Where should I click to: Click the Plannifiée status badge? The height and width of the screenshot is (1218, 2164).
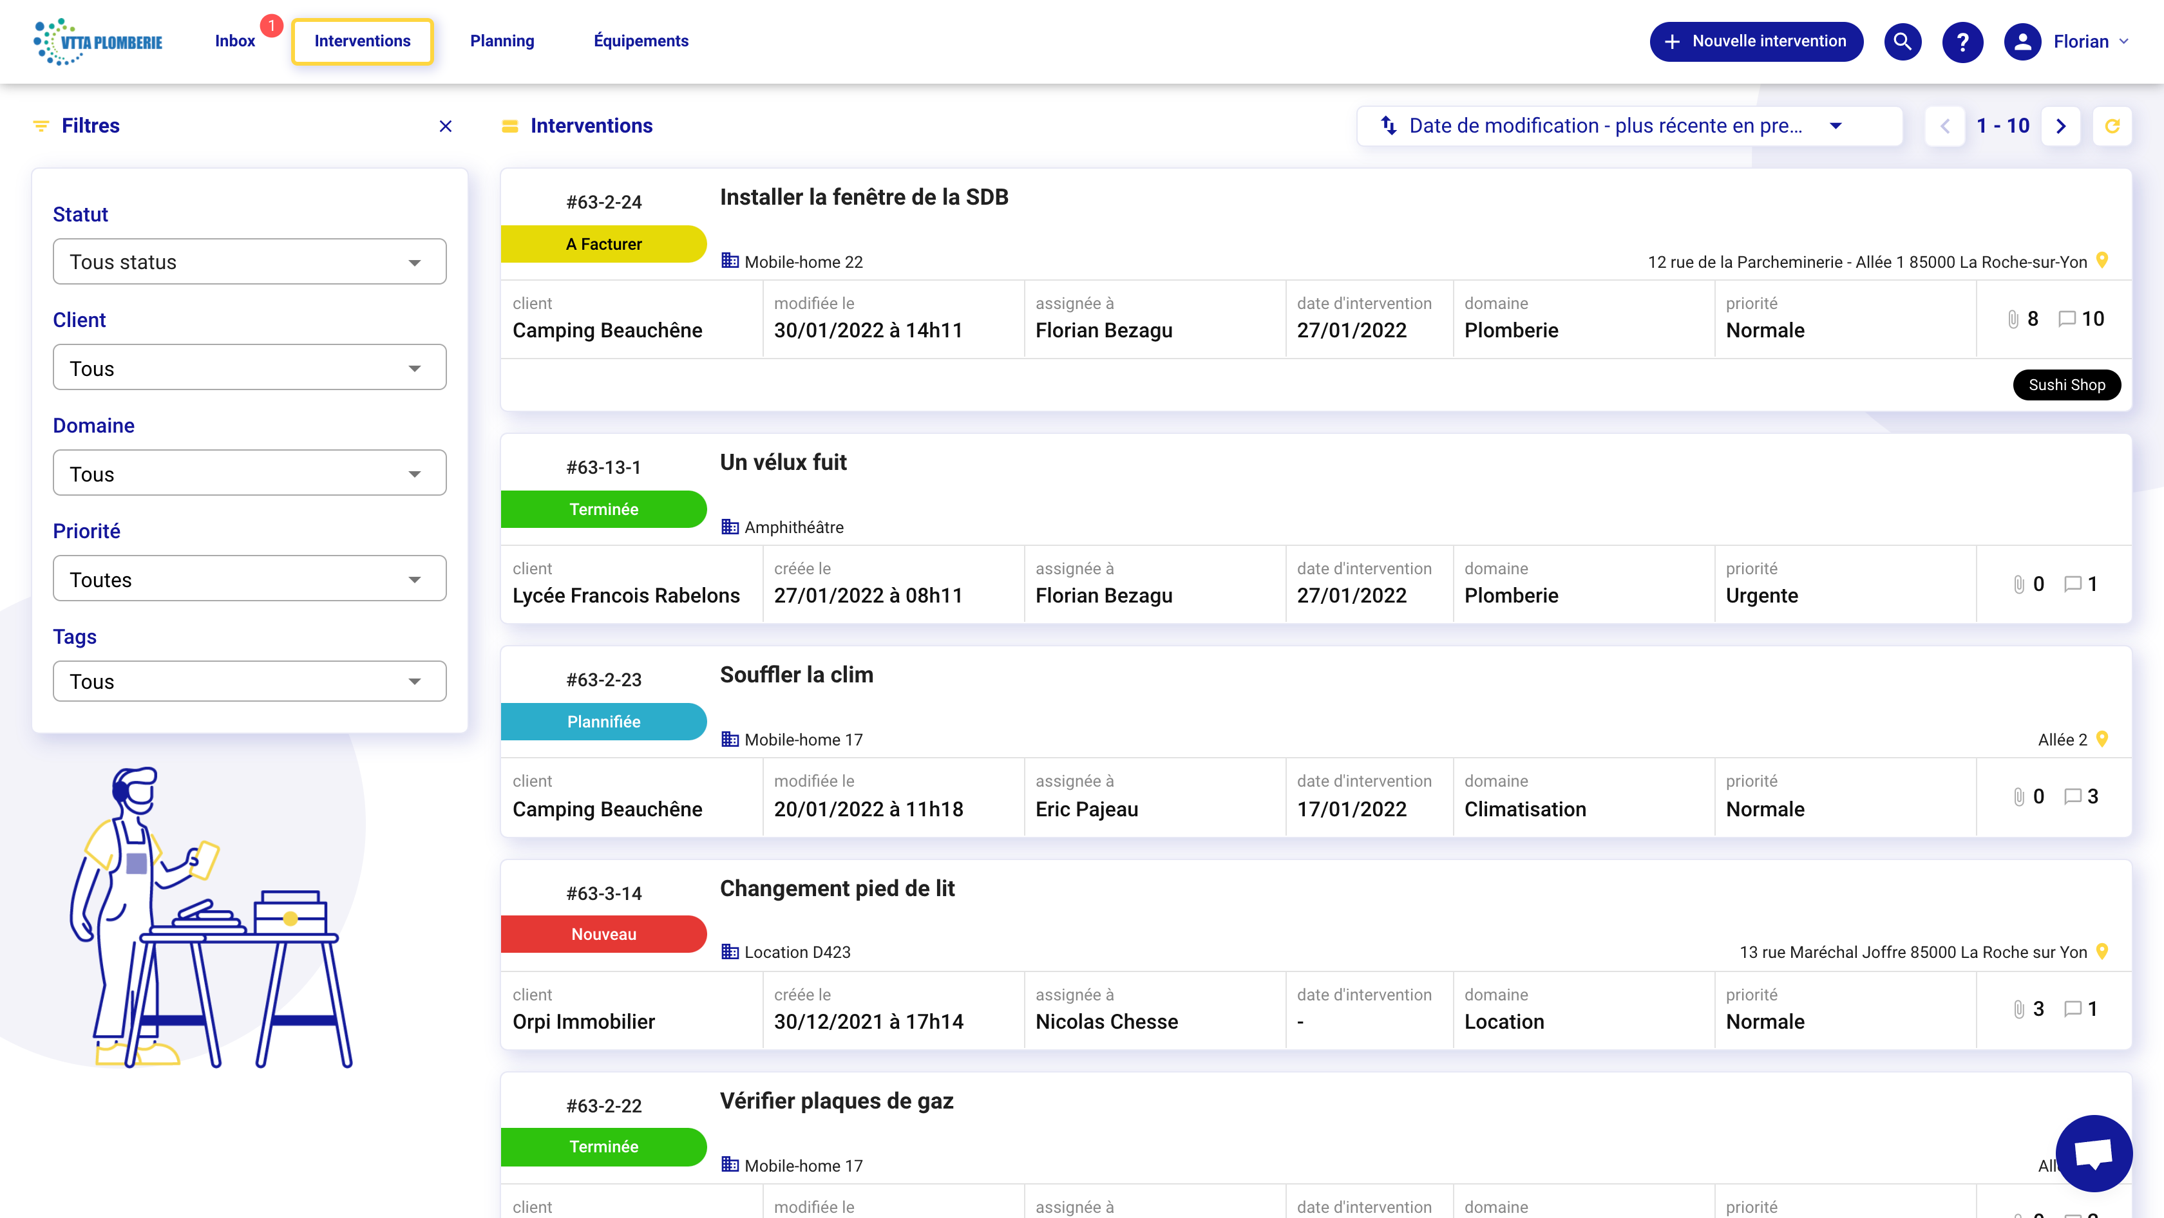point(603,721)
